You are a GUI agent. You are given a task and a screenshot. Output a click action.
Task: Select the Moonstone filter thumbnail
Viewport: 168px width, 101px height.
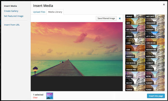click(155, 48)
